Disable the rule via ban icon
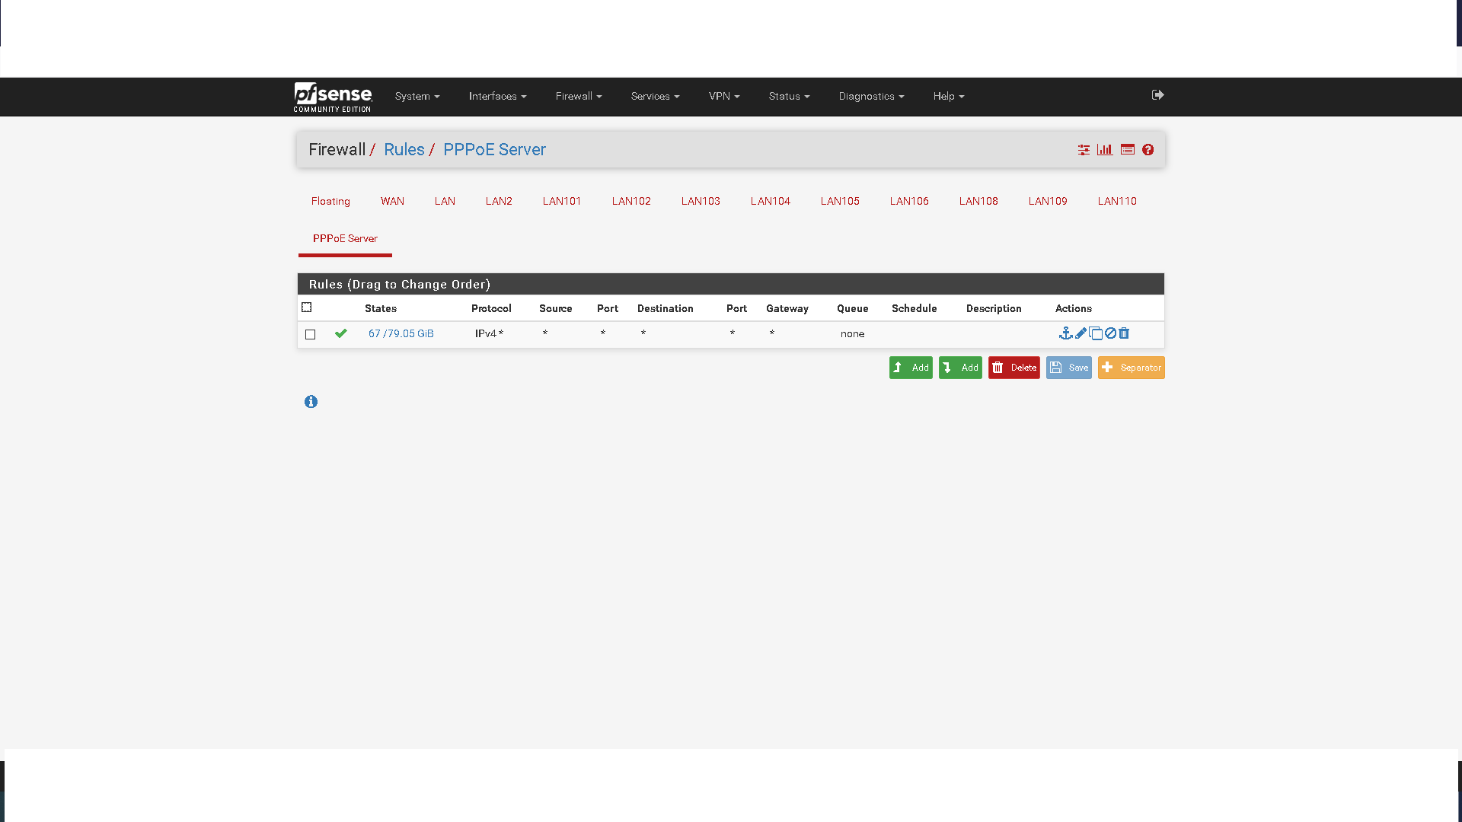 click(x=1111, y=333)
